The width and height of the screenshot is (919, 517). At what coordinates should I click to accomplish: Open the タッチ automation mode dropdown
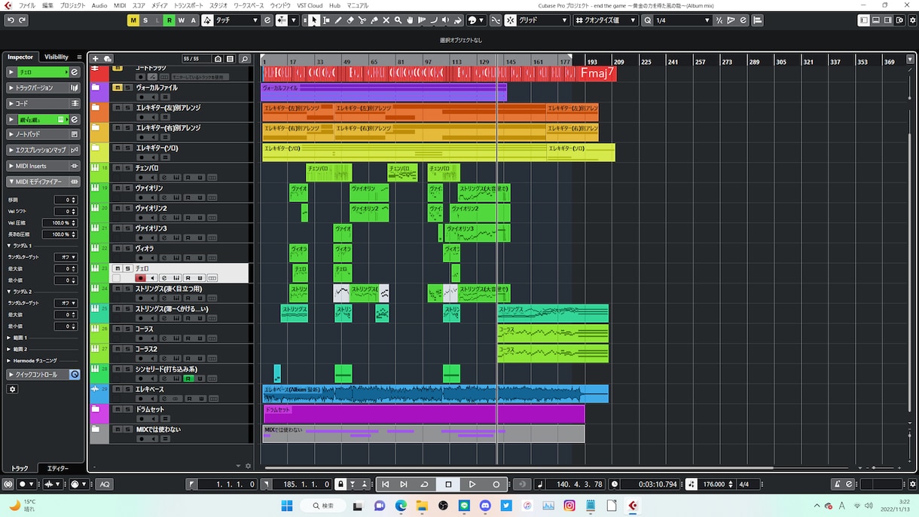(237, 20)
